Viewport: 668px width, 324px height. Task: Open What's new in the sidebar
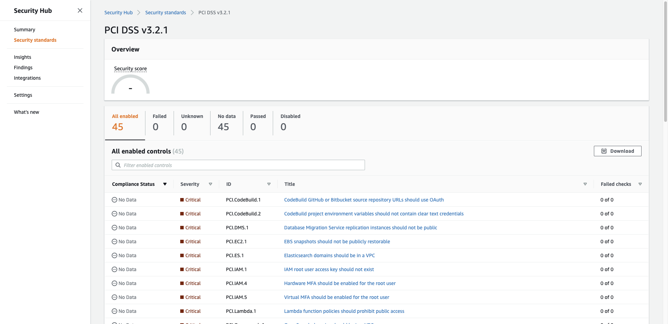point(26,112)
